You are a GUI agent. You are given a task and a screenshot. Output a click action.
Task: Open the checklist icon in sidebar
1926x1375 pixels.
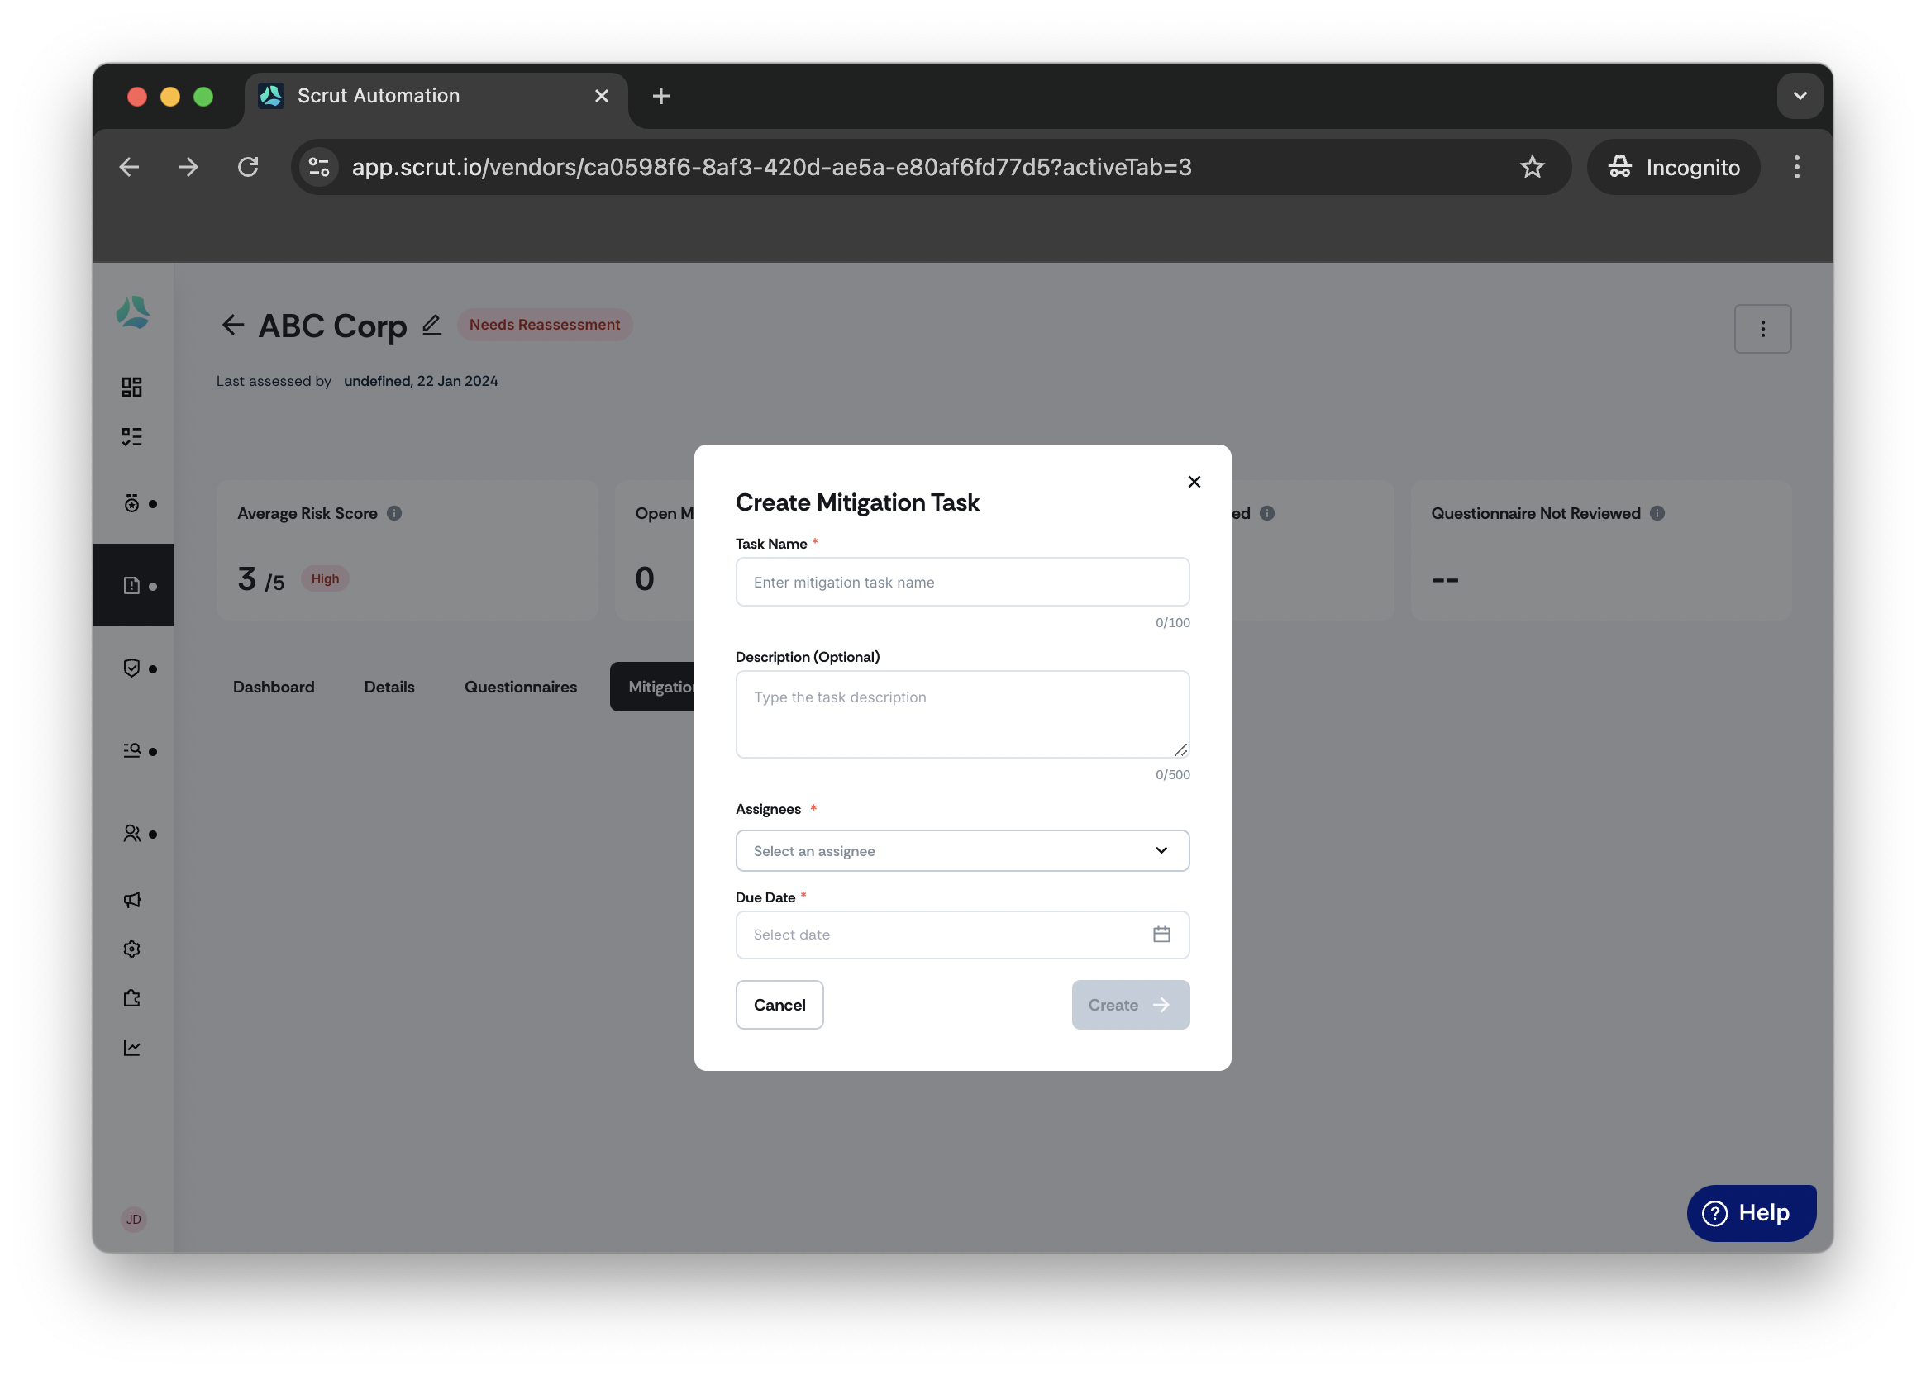tap(131, 437)
